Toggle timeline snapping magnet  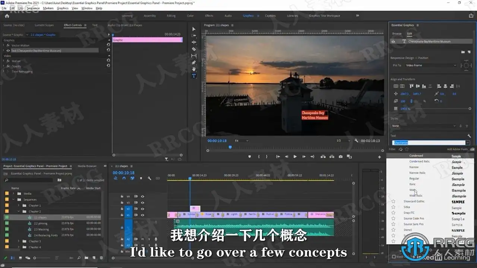pos(124,178)
